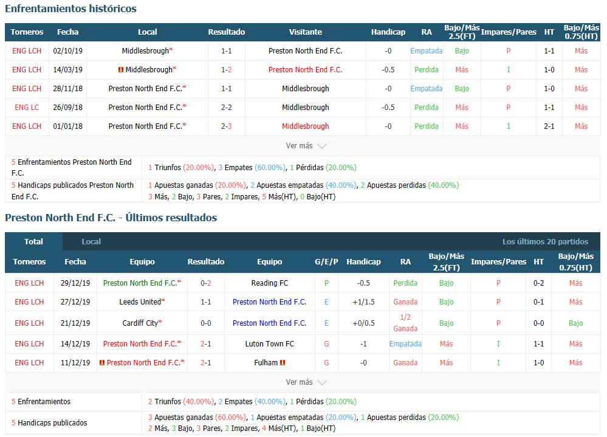Click '3 Apuestas ganadas (60.00%)' summary text

[197, 418]
